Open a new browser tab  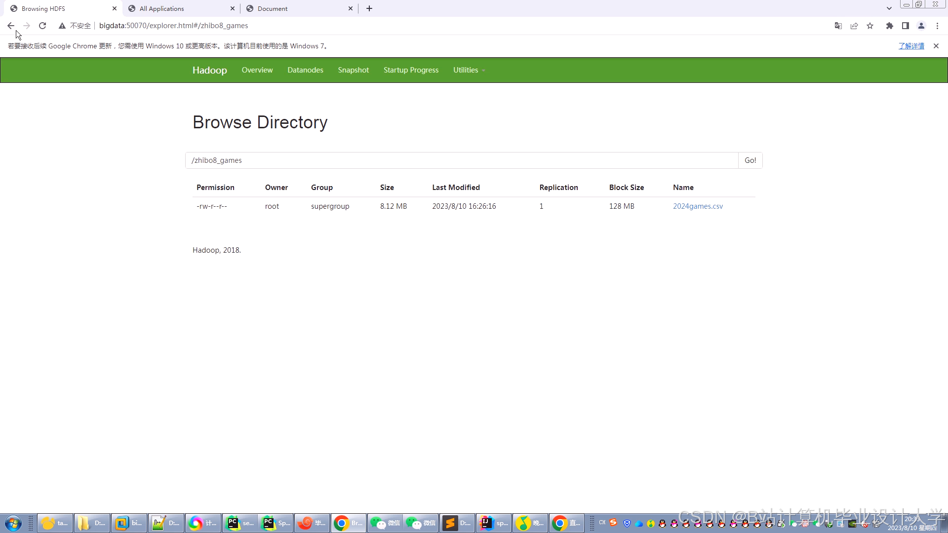(369, 8)
